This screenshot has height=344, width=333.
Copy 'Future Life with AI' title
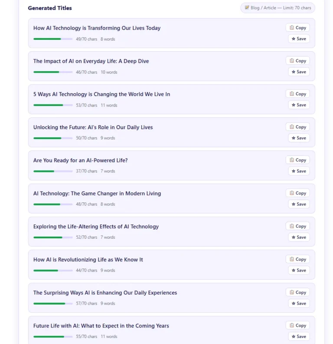[297, 325]
